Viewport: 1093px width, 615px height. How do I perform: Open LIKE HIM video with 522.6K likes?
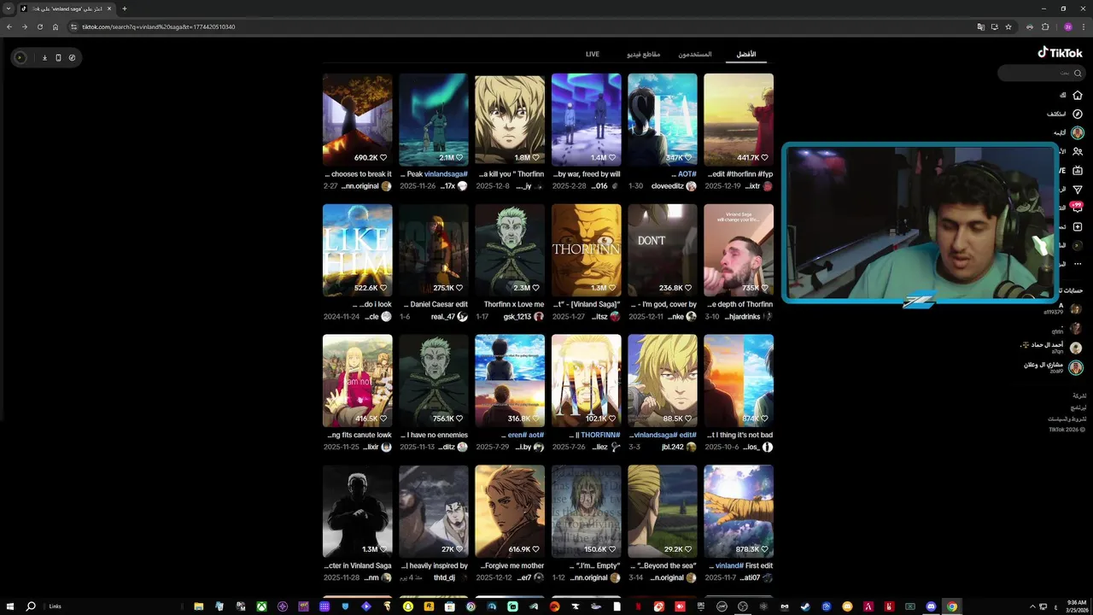(x=357, y=250)
